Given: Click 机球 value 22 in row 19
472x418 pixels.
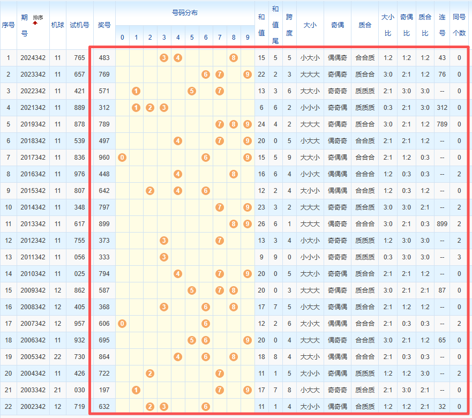Looking at the screenshot, I should point(57,357).
